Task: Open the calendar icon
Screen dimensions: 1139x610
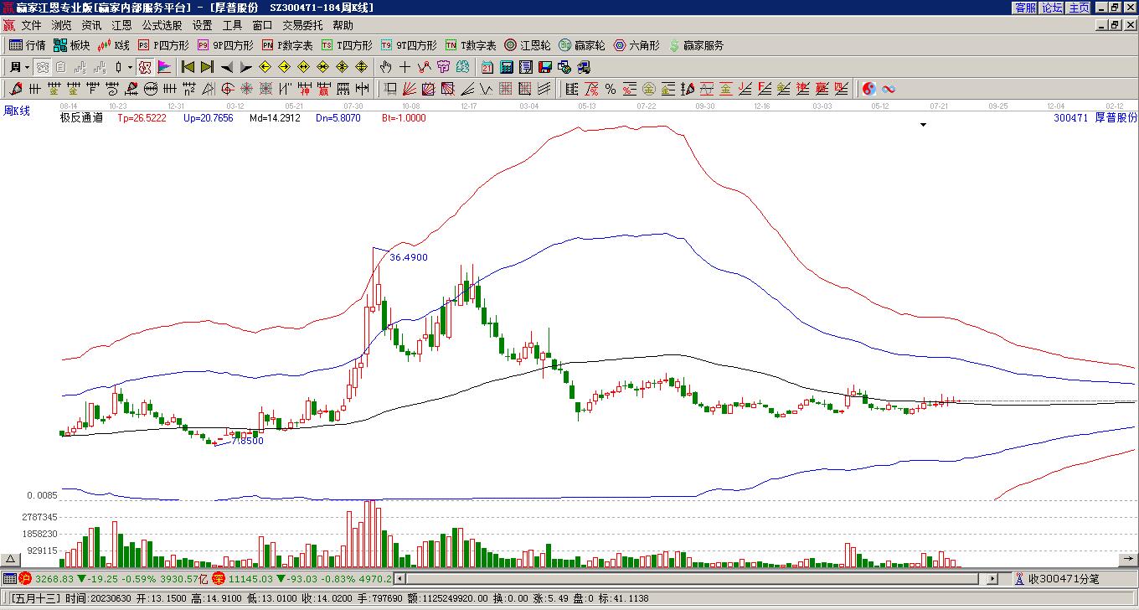Action: [x=487, y=67]
